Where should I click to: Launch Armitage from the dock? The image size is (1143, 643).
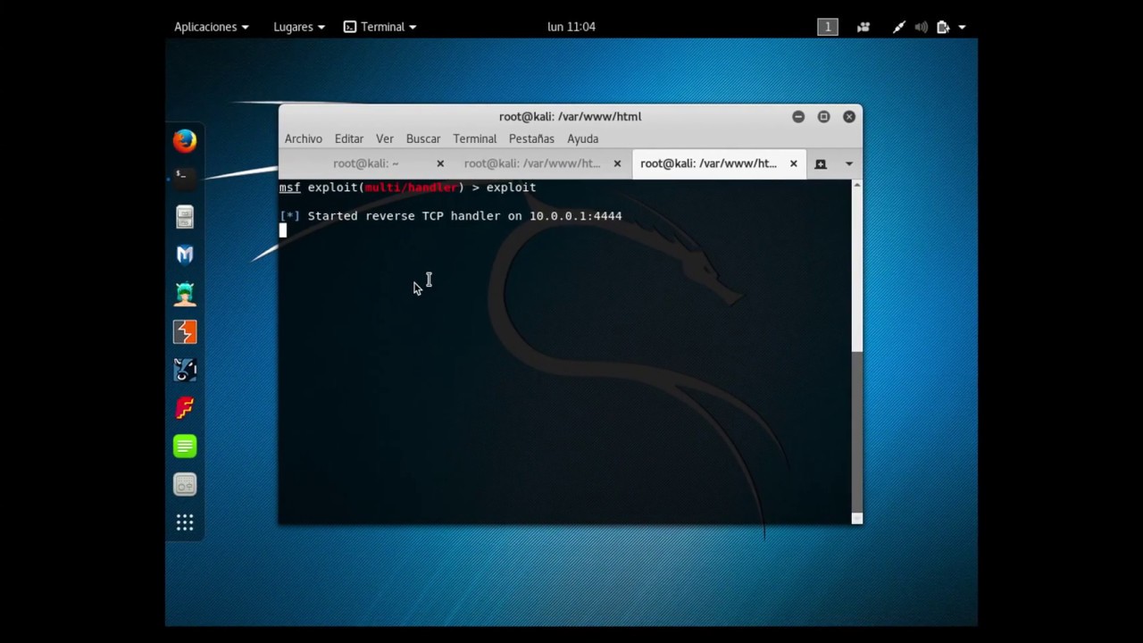click(185, 293)
